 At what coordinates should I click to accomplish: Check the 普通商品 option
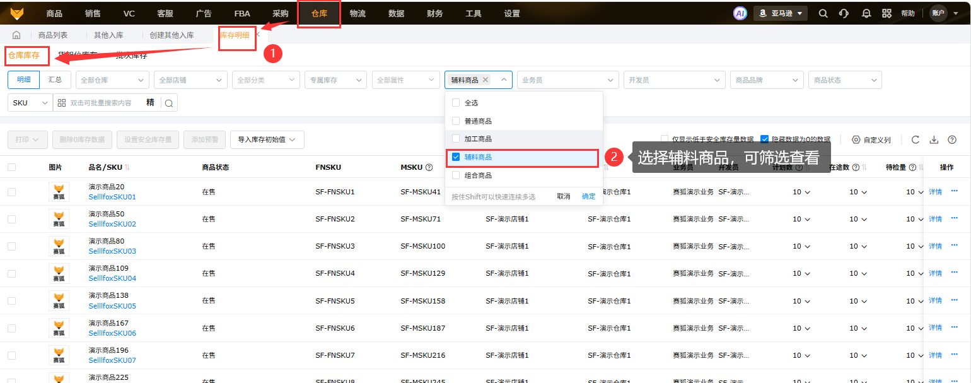coord(456,121)
